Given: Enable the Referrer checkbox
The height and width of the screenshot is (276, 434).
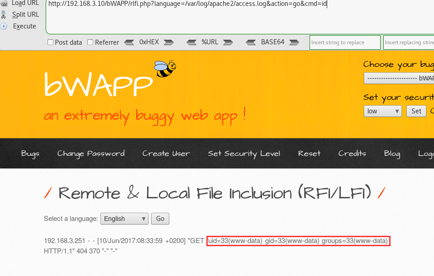Looking at the screenshot, I should click(90, 42).
